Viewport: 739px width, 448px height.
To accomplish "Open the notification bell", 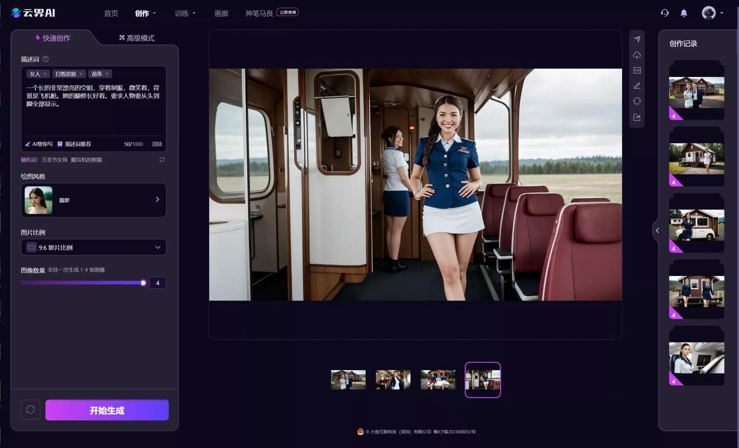I will (x=684, y=13).
